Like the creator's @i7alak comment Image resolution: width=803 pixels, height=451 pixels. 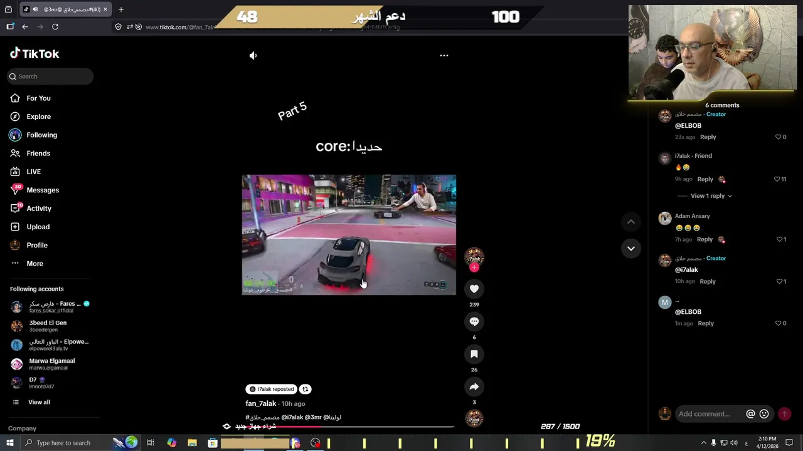(x=779, y=281)
